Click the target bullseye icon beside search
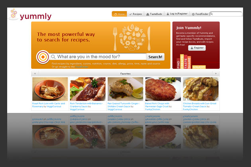 [x=43, y=57]
